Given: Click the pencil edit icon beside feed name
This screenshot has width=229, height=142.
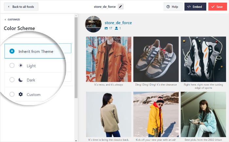Looking at the screenshot, I should pos(120,7).
